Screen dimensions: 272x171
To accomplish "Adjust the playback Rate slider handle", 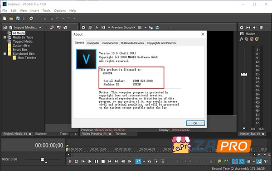I will tap(43, 160).
